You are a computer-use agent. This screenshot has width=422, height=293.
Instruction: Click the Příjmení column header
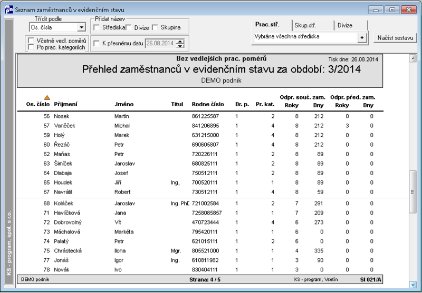point(65,104)
